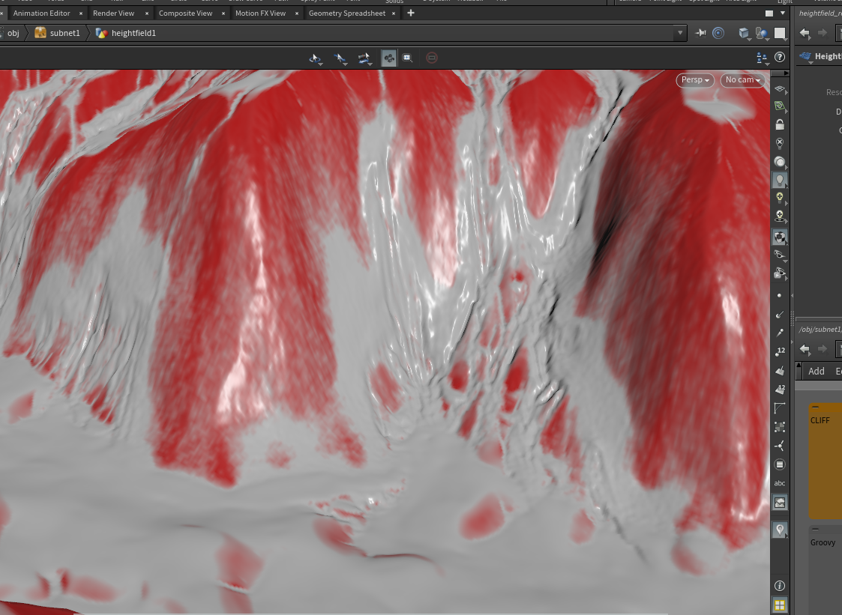Click the template display sunglasses icon

coord(780,273)
